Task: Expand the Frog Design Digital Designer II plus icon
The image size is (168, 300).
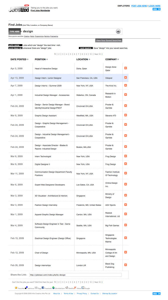Action: tap(125, 164)
